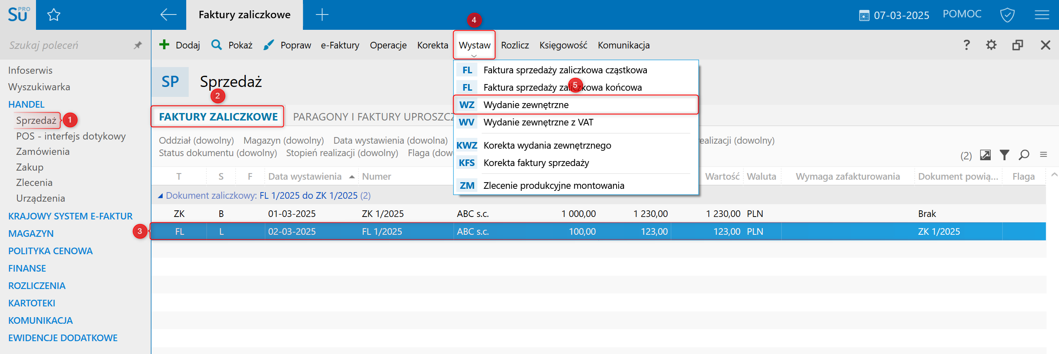1059x354 pixels.
Task: Open Operacje toolbar menu
Action: coord(388,45)
